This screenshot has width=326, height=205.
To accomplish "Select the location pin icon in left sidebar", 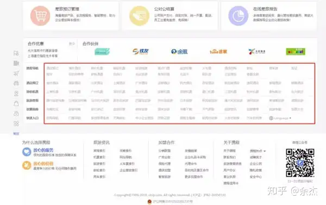I will click(16, 94).
